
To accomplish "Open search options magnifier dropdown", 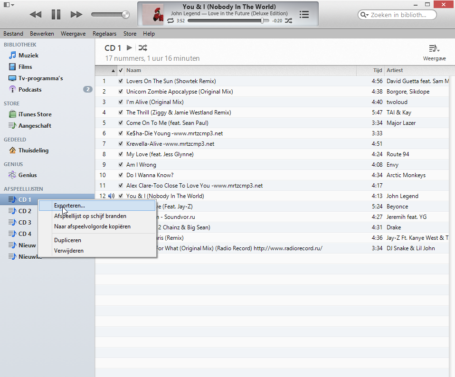I will tap(364, 15).
